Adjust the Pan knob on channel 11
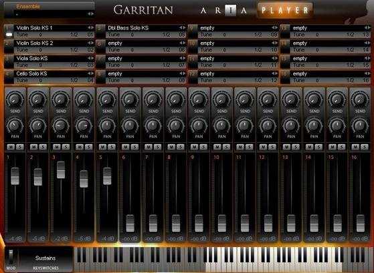This screenshot has height=273, width=374. point(245,125)
